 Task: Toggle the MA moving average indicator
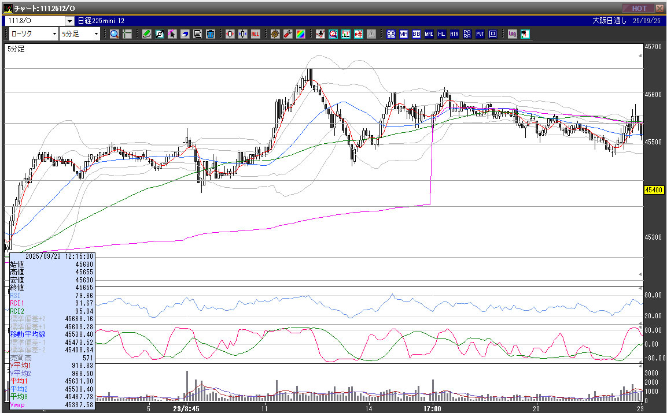pos(403,34)
